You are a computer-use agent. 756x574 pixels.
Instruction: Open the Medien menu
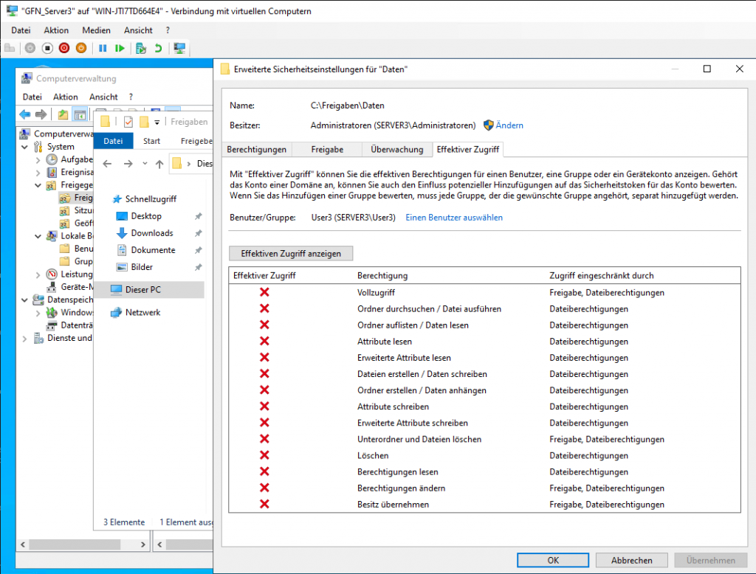pos(96,30)
